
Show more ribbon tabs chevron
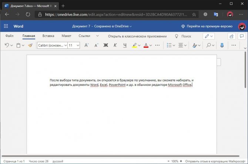pos(97,36)
